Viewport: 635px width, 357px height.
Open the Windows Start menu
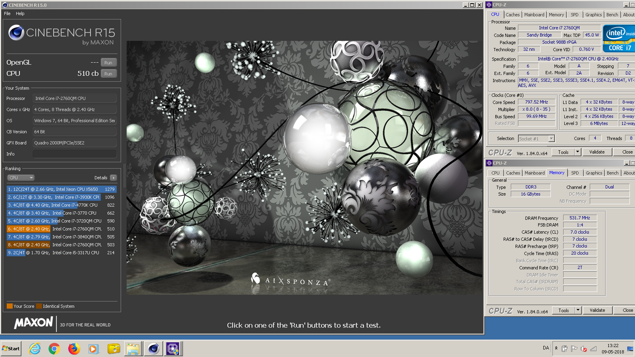click(x=11, y=349)
